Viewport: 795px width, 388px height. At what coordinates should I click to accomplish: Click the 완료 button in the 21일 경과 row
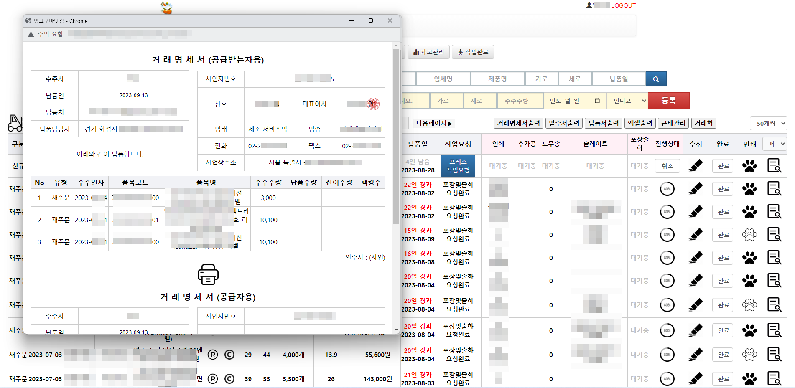723,379
